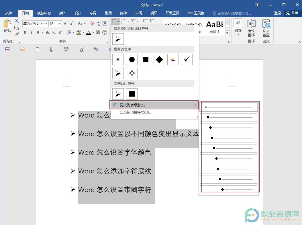This screenshot has width=302, height=225.
Task: Open the 插入 (Insert) tab
Action: 62,13
